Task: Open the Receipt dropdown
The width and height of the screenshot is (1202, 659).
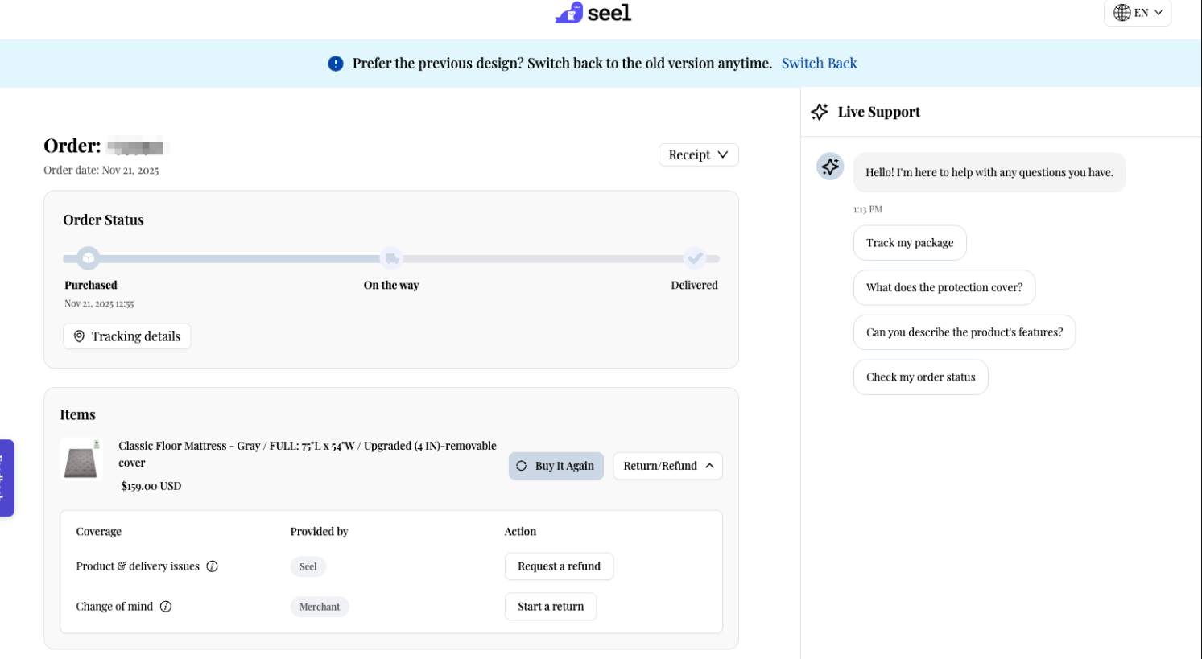Action: tap(698, 154)
